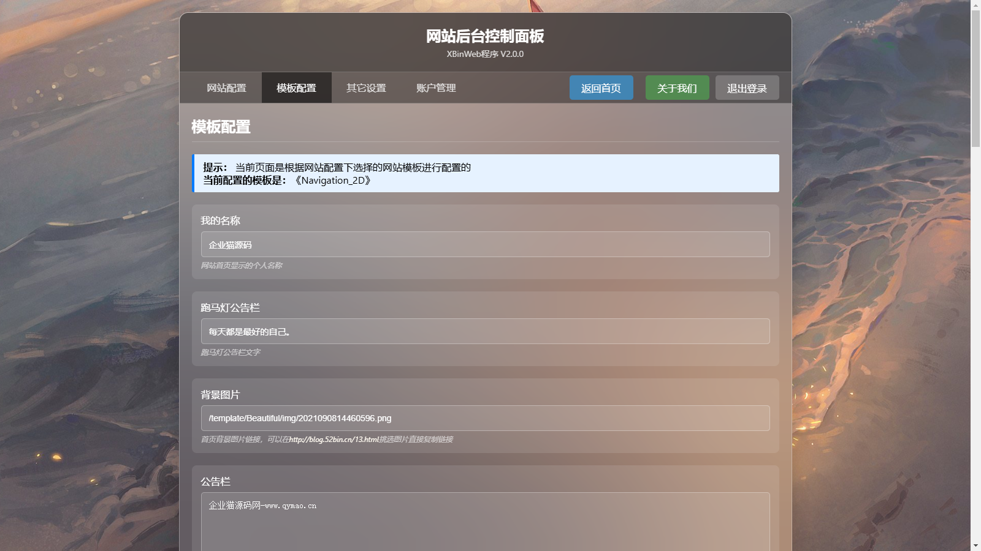Click the 网站后台控制面板 header title
This screenshot has height=551, width=981.
coord(485,36)
